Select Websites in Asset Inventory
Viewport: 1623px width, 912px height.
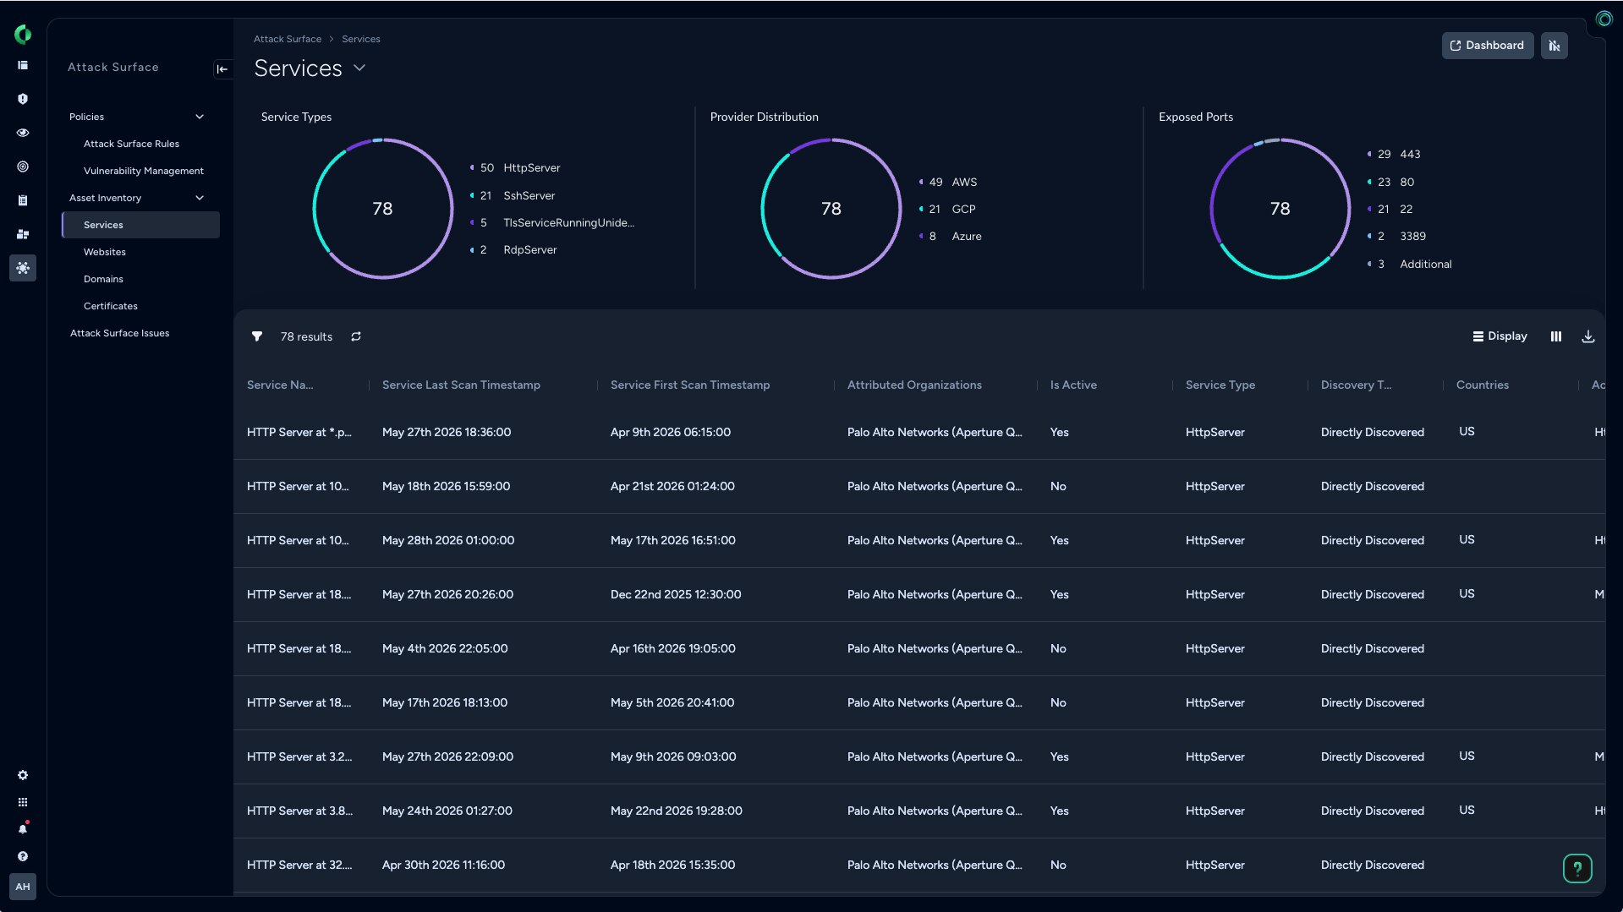(x=105, y=252)
